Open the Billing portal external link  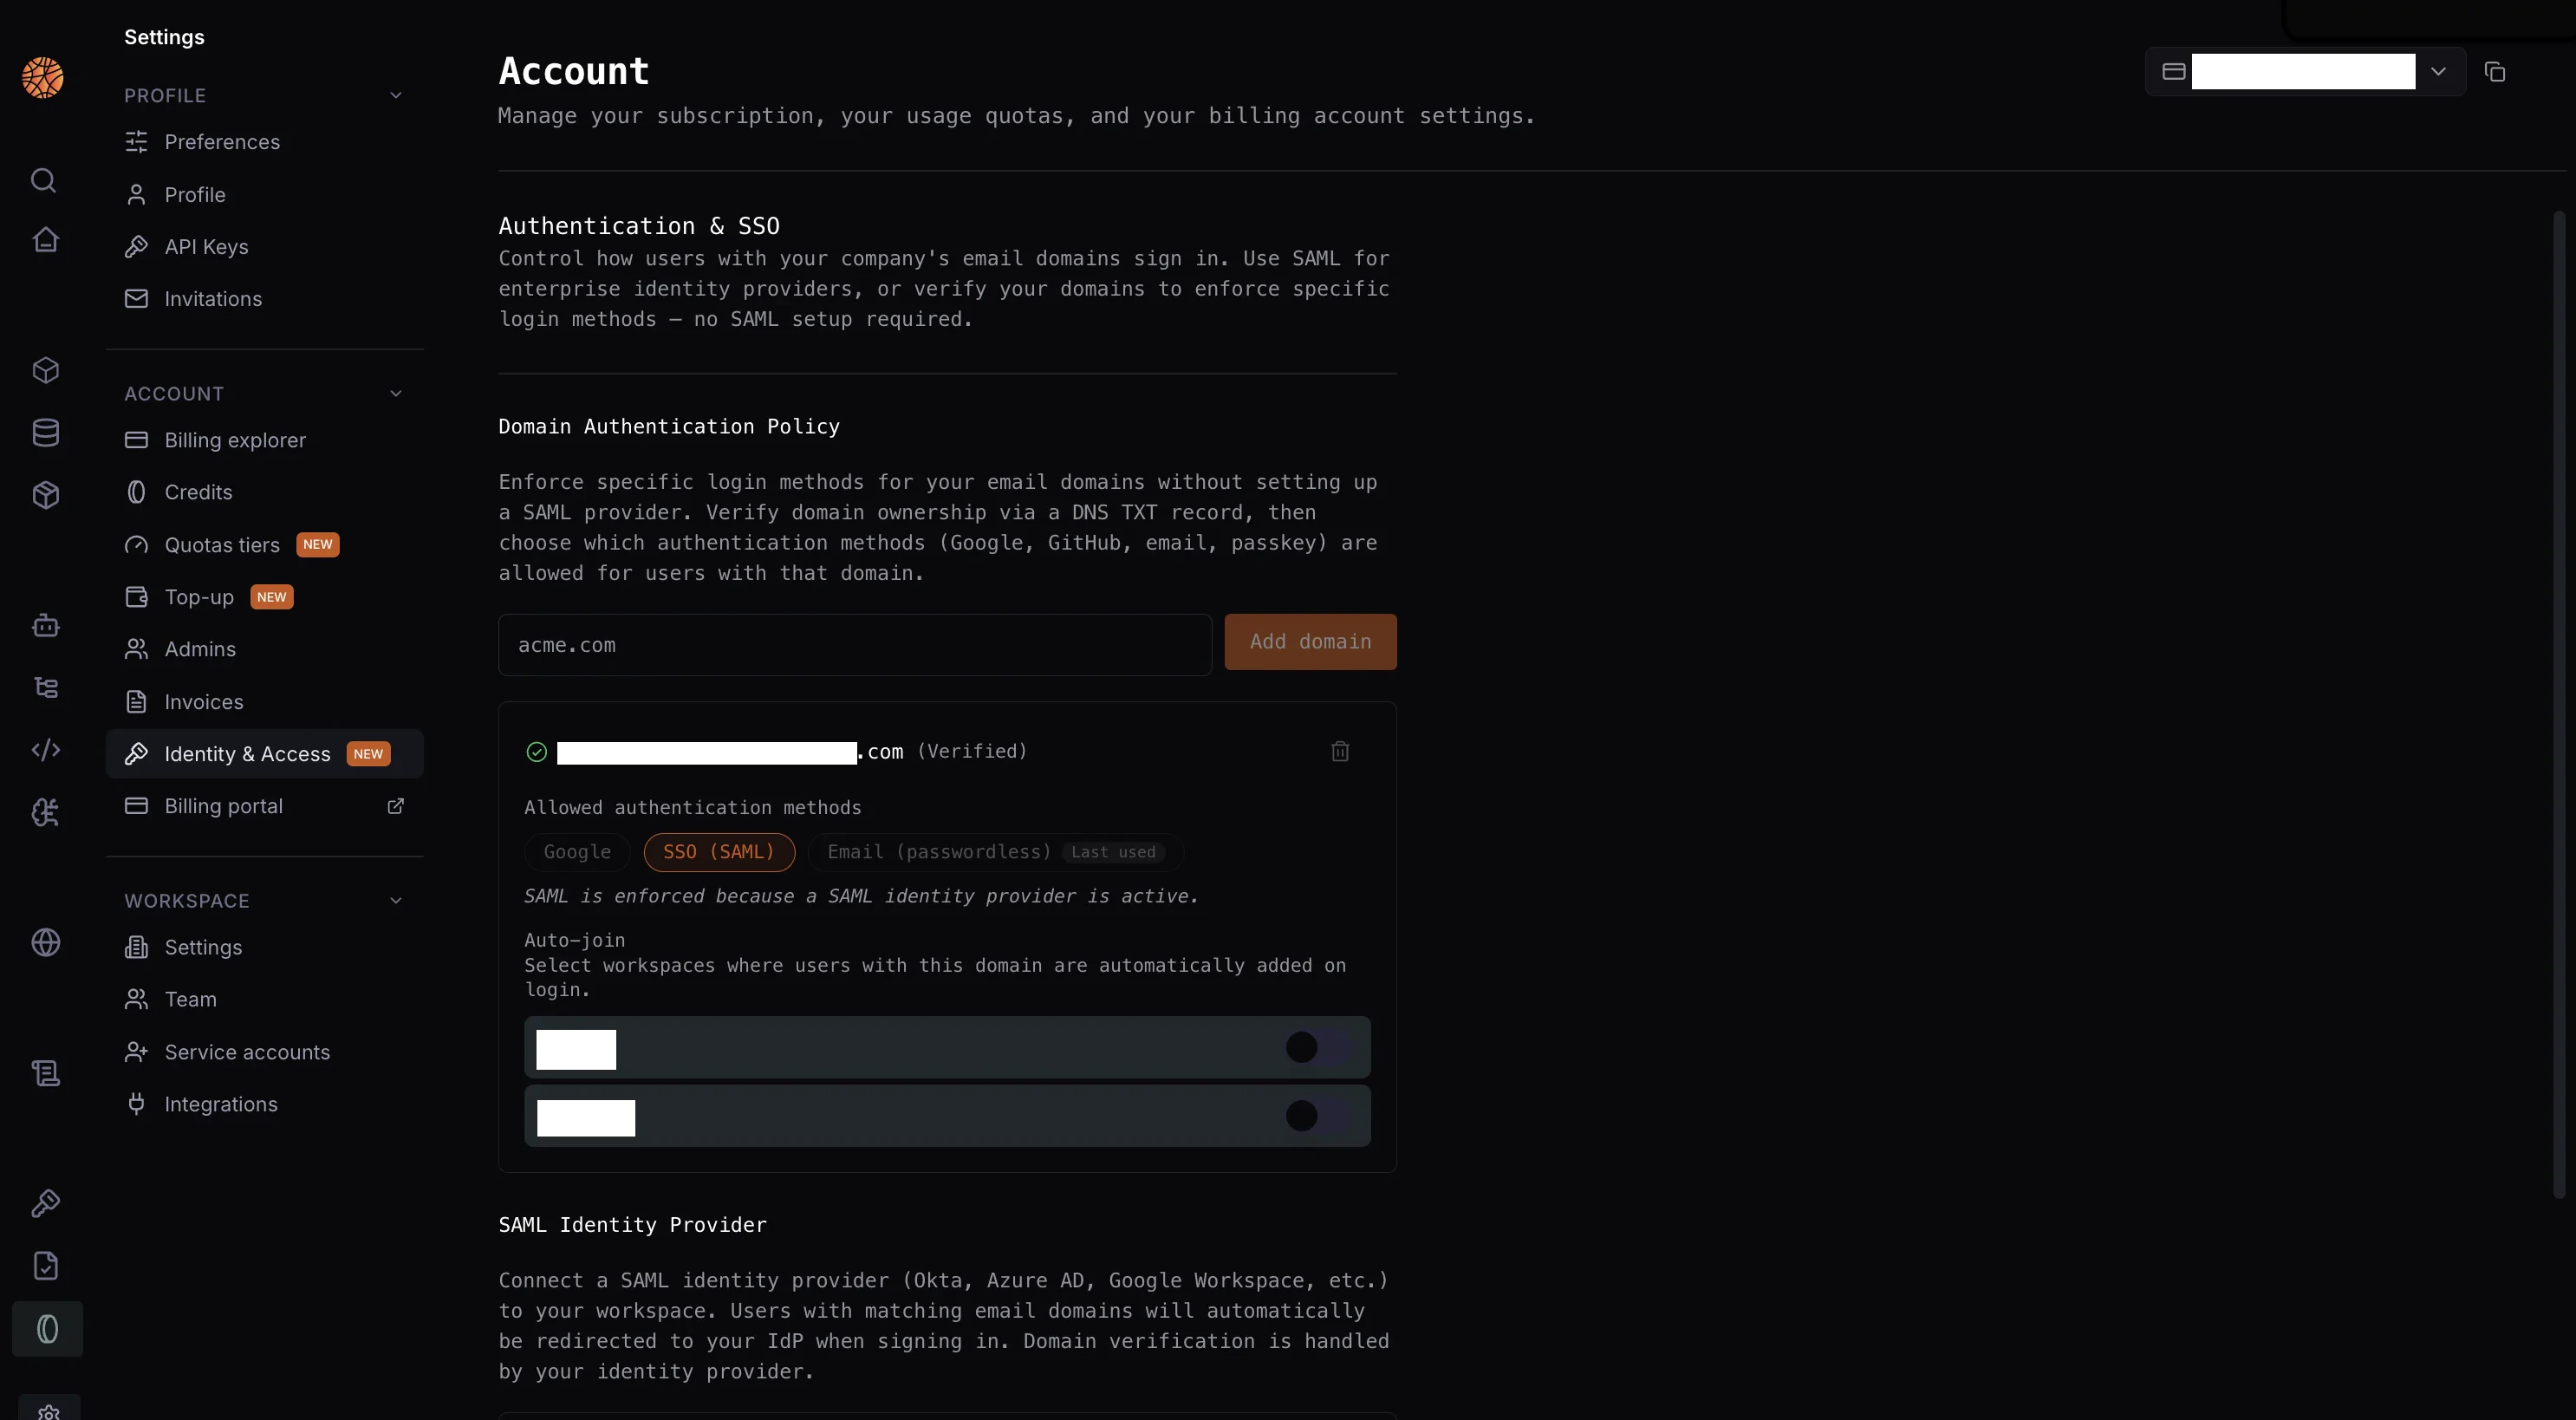[396, 806]
